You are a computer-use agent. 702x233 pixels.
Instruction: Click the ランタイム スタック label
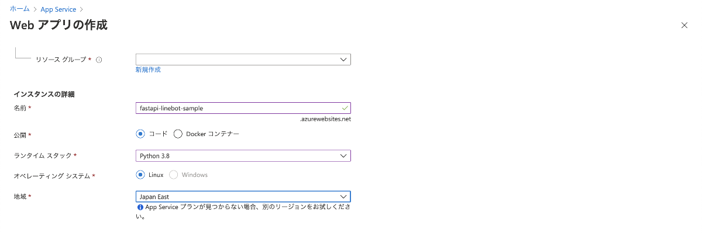click(43, 156)
